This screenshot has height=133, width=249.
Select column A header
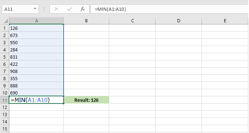click(36, 21)
